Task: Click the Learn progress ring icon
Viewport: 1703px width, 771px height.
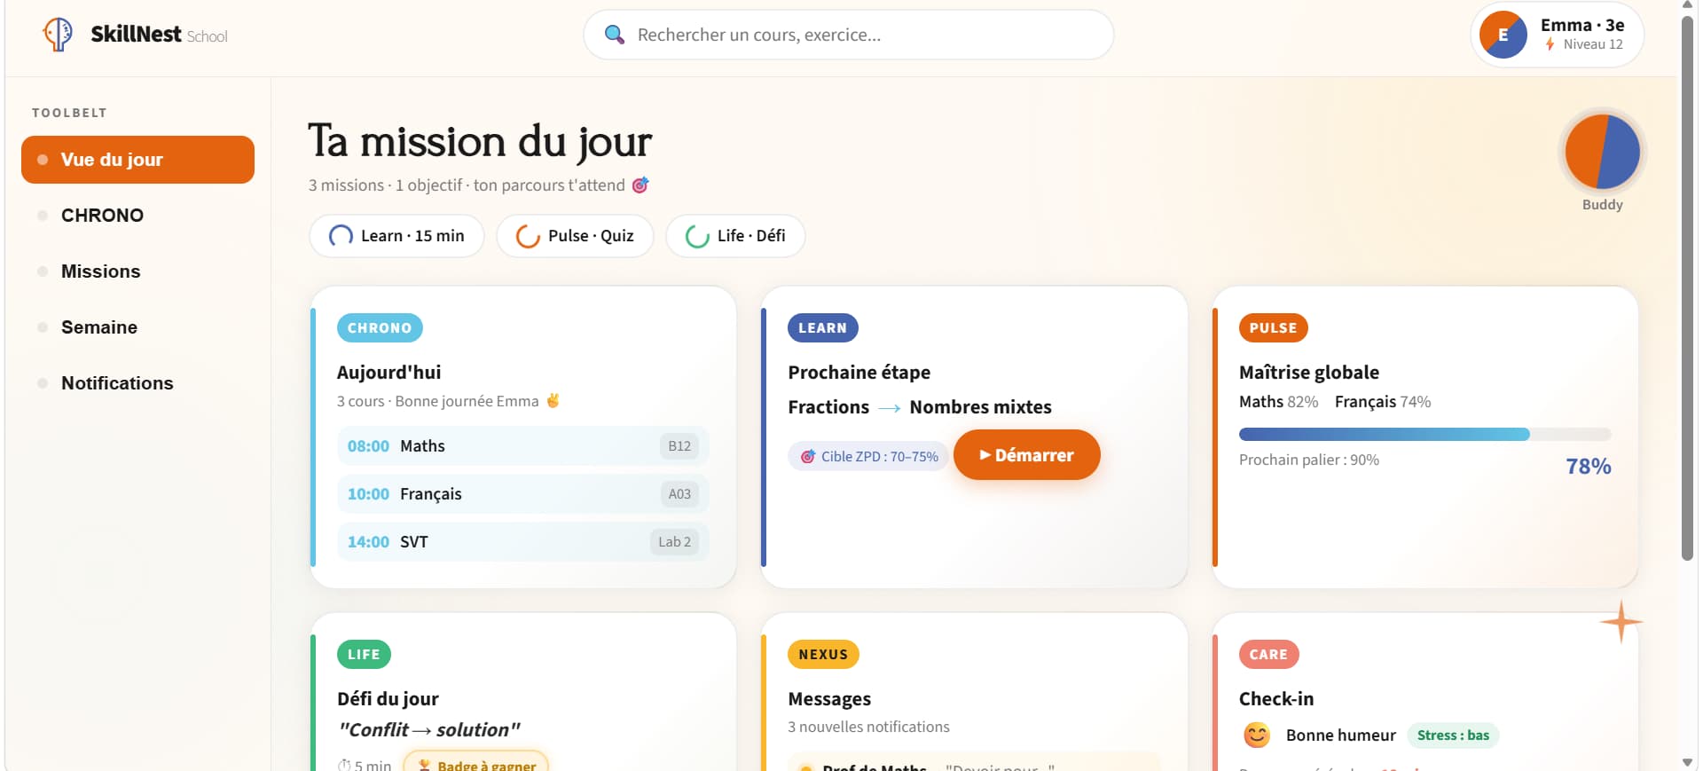Action: tap(341, 236)
